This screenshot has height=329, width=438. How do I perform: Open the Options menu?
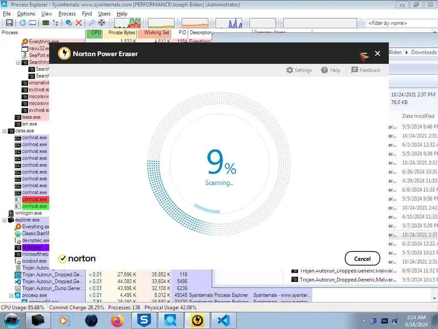(26, 13)
